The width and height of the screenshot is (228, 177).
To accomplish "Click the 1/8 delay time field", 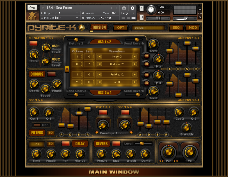I will (x=37, y=144).
